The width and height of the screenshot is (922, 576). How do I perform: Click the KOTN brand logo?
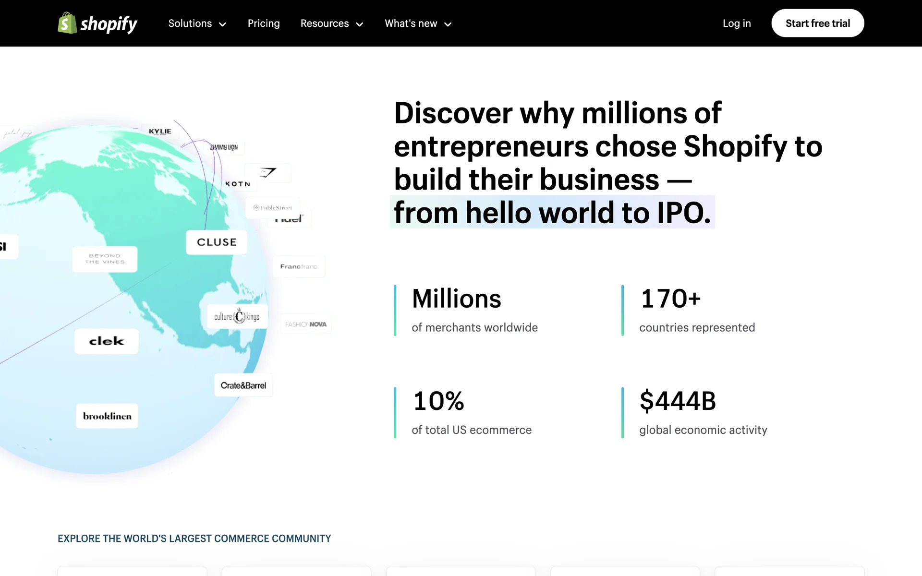[238, 184]
